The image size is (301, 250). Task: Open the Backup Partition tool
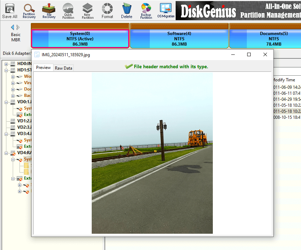146,10
